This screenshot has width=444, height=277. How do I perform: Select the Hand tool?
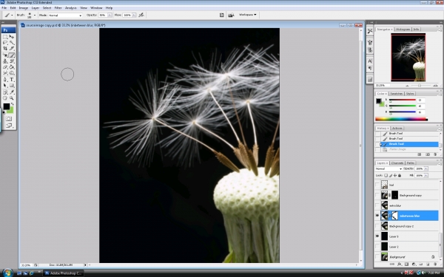coord(5,98)
